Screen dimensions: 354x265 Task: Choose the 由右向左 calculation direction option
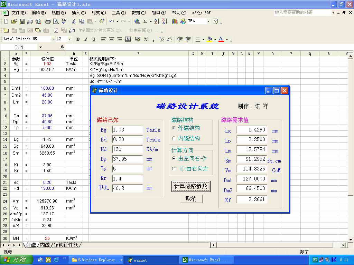(x=174, y=169)
